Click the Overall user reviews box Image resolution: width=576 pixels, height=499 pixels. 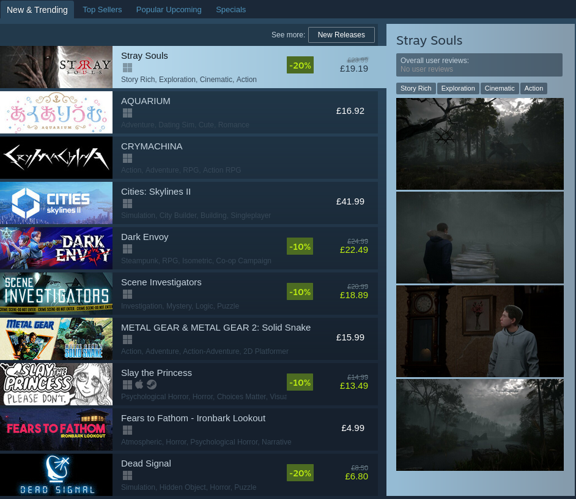pos(479,65)
